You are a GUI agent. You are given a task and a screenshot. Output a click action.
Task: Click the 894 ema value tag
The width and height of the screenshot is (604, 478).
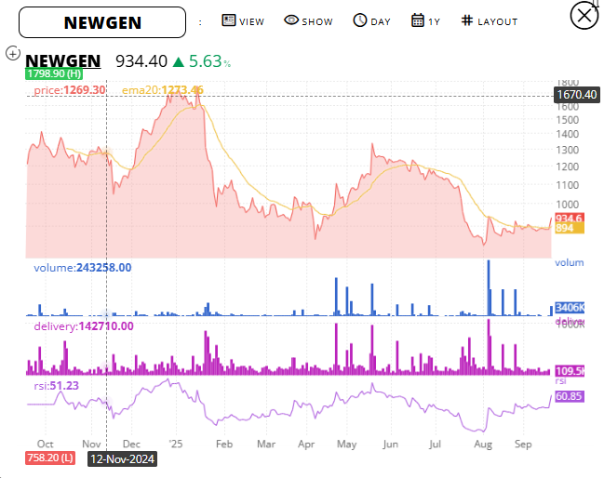pyautogui.click(x=570, y=228)
